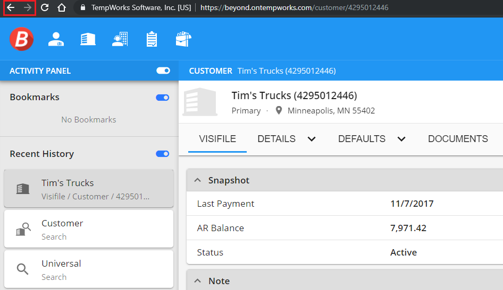Toggle the Recent History switch
Image resolution: width=503 pixels, height=290 pixels.
[163, 154]
